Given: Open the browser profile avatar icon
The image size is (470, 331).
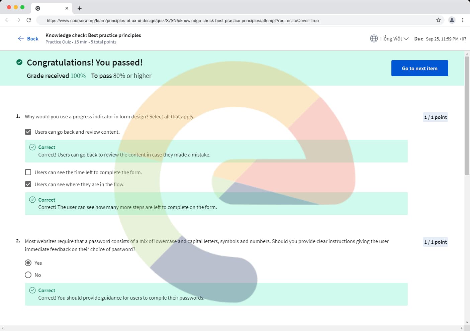Looking at the screenshot, I should 452,20.
